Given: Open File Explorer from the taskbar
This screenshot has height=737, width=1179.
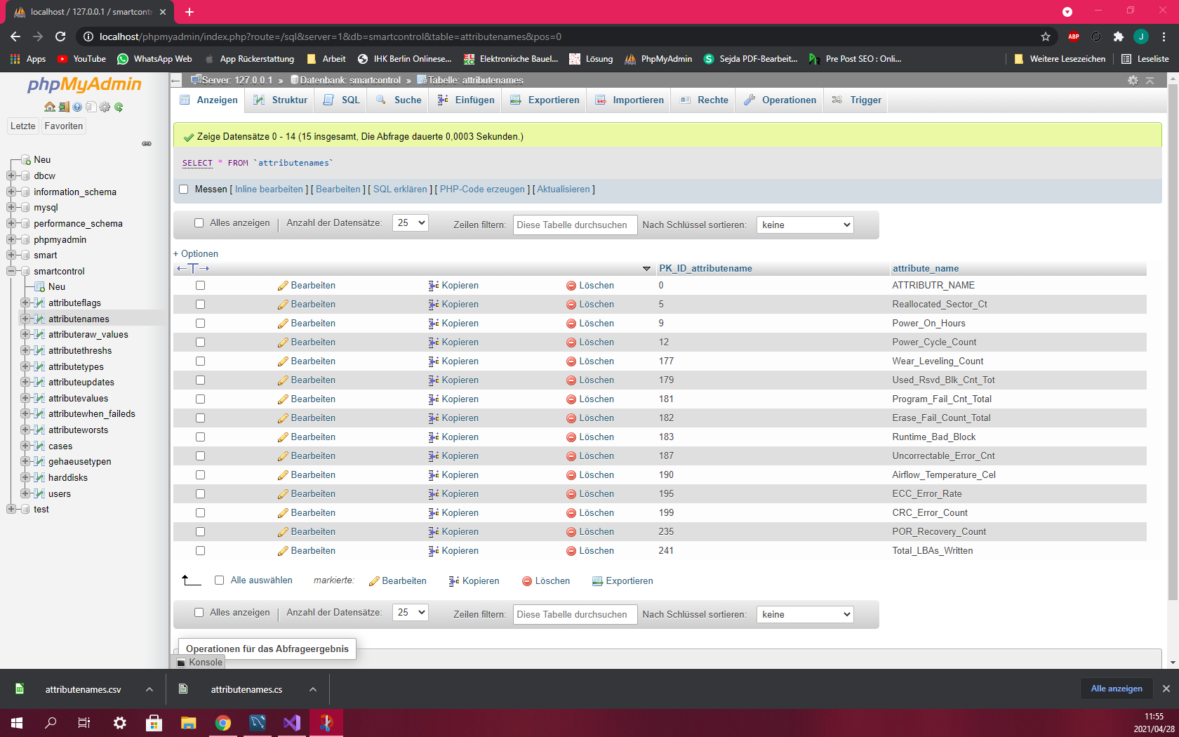Looking at the screenshot, I should pyautogui.click(x=189, y=722).
